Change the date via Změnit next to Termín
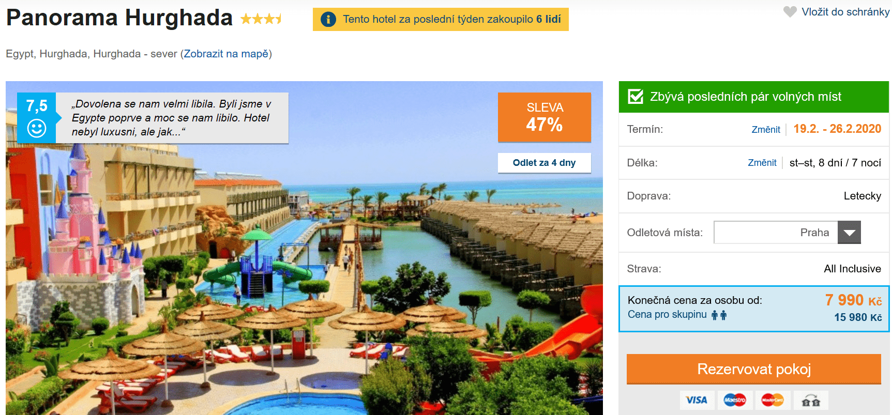The width and height of the screenshot is (892, 415). click(766, 130)
